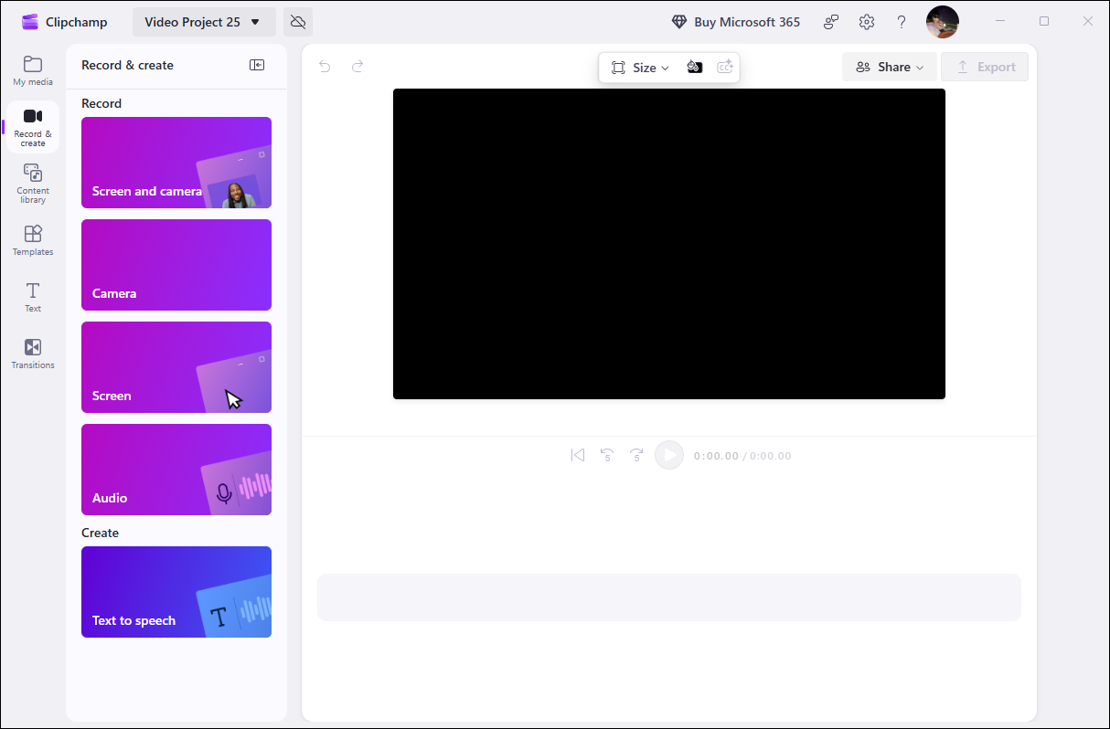The height and width of the screenshot is (729, 1110).
Task: Minimize the Clipchamp window
Action: [1000, 21]
